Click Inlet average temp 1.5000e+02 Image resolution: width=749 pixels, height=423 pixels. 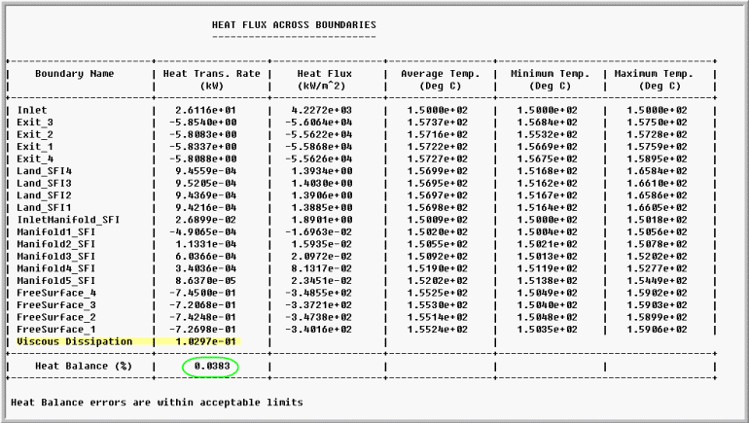click(437, 110)
